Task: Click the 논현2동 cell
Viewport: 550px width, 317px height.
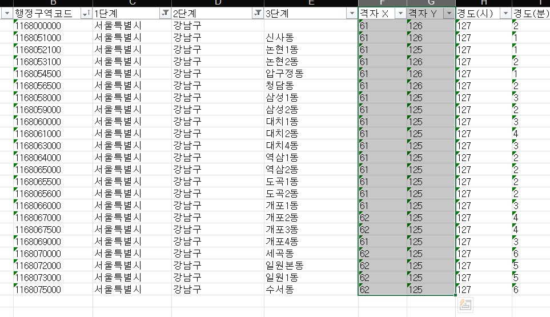Action: (311, 62)
